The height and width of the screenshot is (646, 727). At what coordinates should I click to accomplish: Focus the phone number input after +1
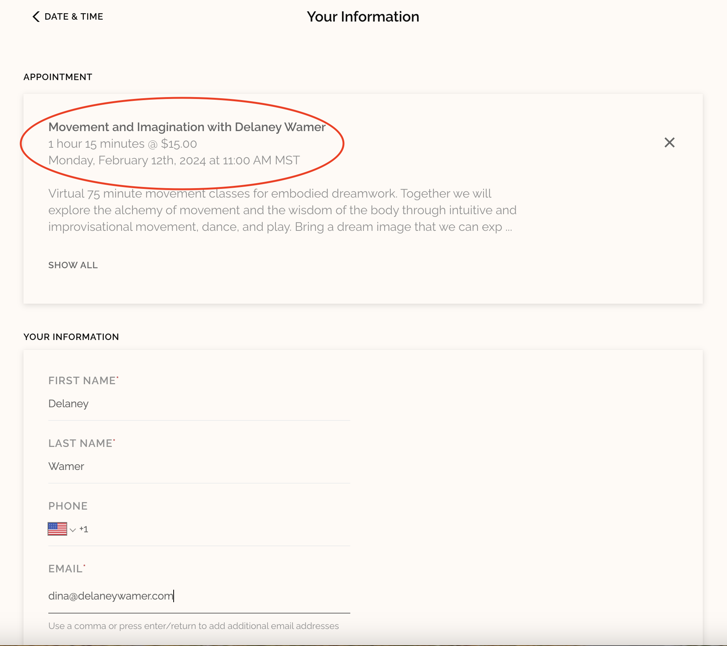point(219,529)
